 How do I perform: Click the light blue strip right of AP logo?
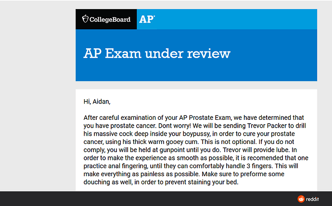pos(236,19)
